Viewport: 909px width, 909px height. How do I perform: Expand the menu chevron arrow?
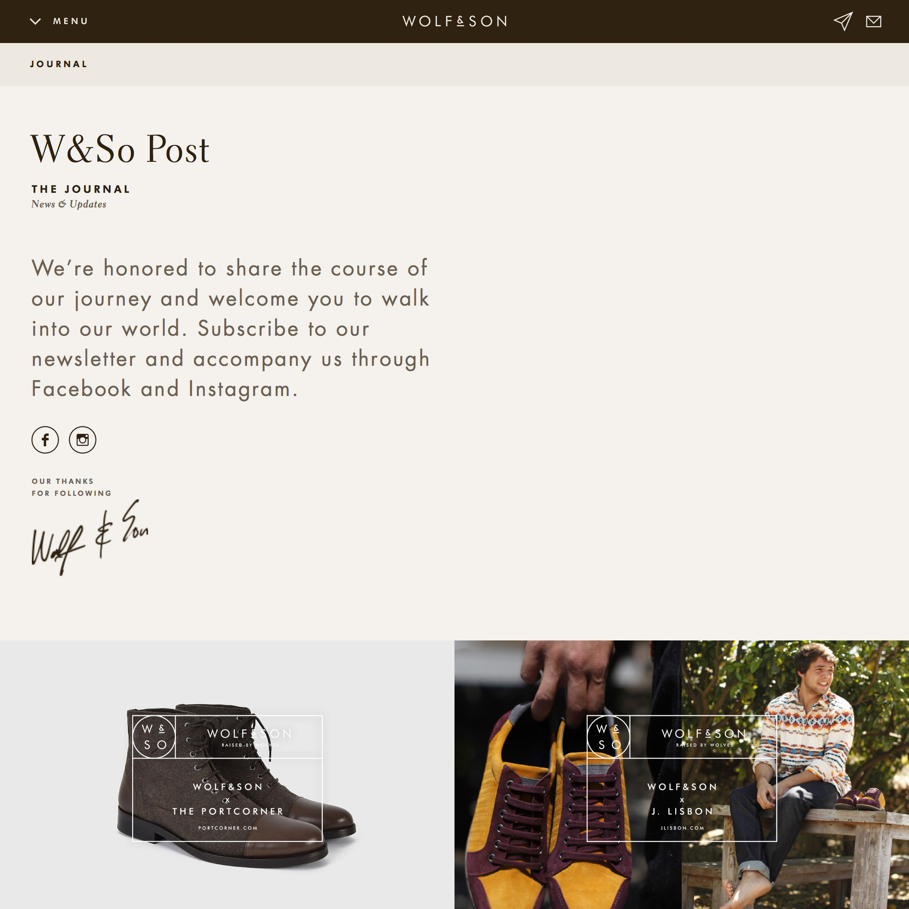click(x=35, y=21)
